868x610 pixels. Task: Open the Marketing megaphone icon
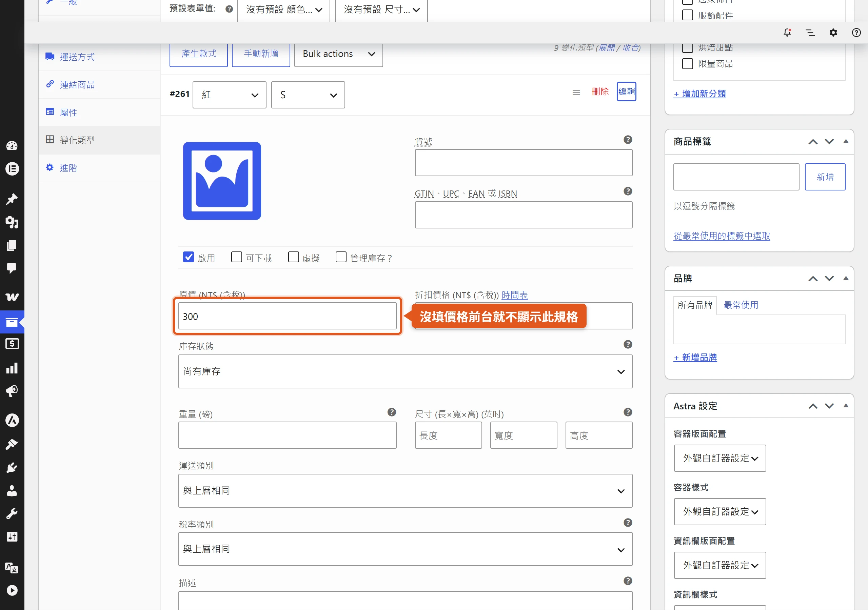(12, 391)
